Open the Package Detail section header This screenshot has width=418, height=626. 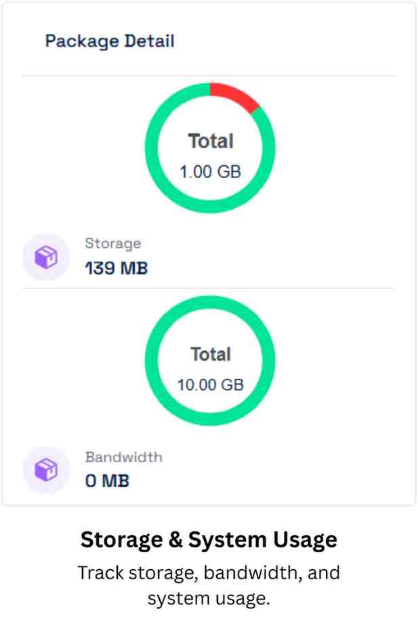coord(109,41)
